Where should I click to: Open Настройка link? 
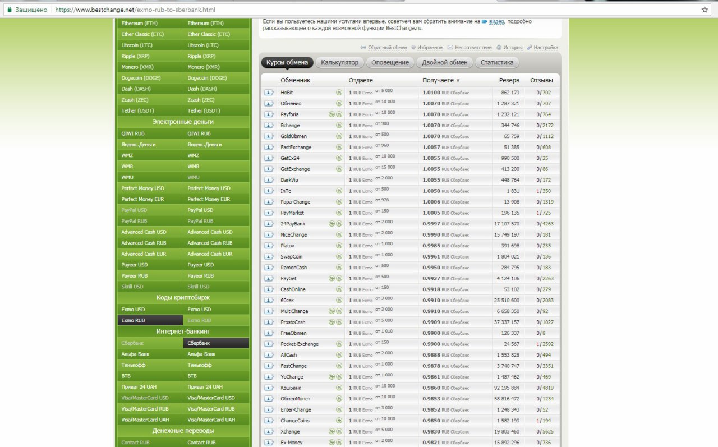(546, 48)
